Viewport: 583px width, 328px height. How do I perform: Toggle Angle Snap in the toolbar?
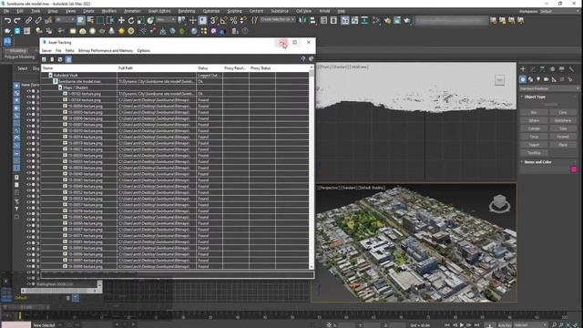(223, 20)
